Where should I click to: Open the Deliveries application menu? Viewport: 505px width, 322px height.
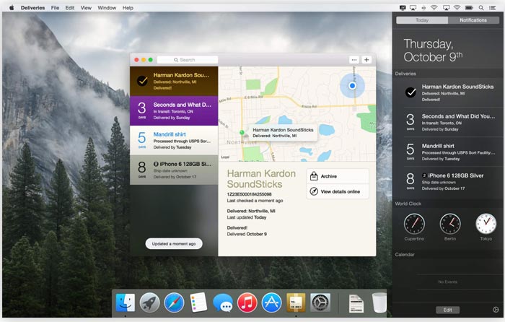[33, 8]
